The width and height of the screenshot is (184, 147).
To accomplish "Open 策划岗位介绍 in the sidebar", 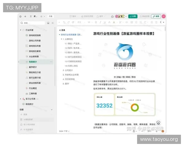I will pyautogui.click(x=35, y=72).
